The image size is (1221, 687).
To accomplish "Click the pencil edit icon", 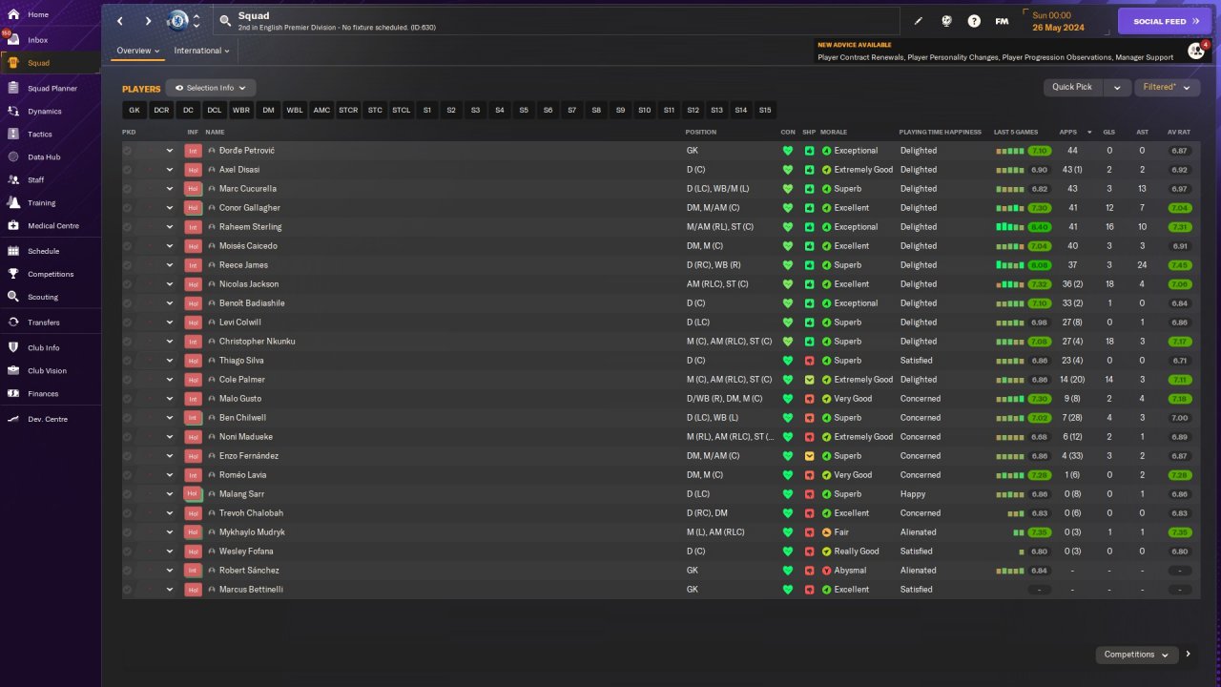I will [x=919, y=21].
